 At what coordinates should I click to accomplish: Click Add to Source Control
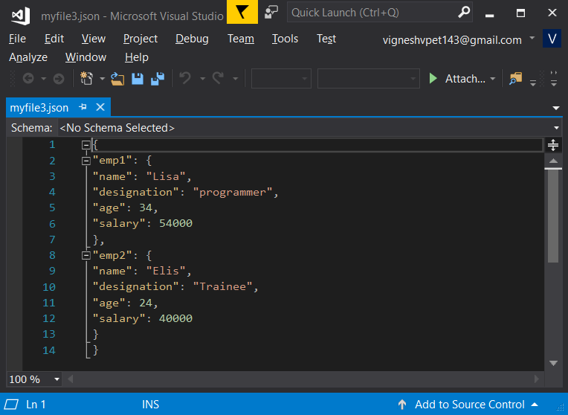[x=469, y=405]
